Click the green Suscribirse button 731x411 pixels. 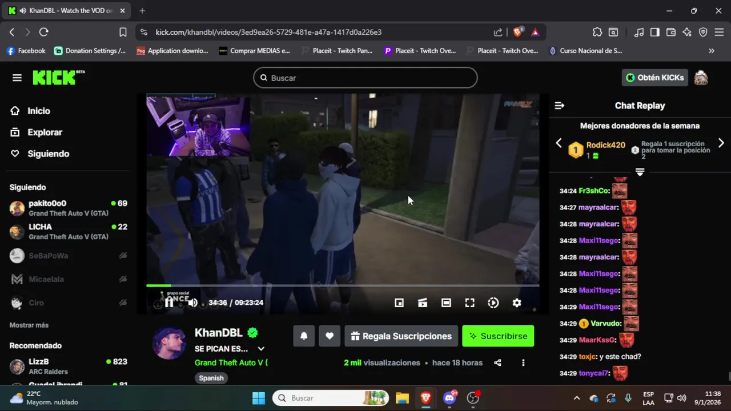click(x=498, y=336)
